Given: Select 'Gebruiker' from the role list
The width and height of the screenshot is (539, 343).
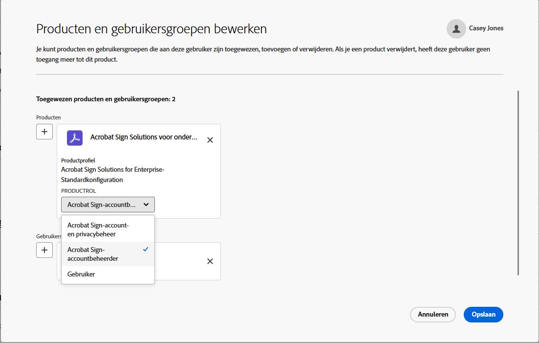Looking at the screenshot, I should pos(81,274).
